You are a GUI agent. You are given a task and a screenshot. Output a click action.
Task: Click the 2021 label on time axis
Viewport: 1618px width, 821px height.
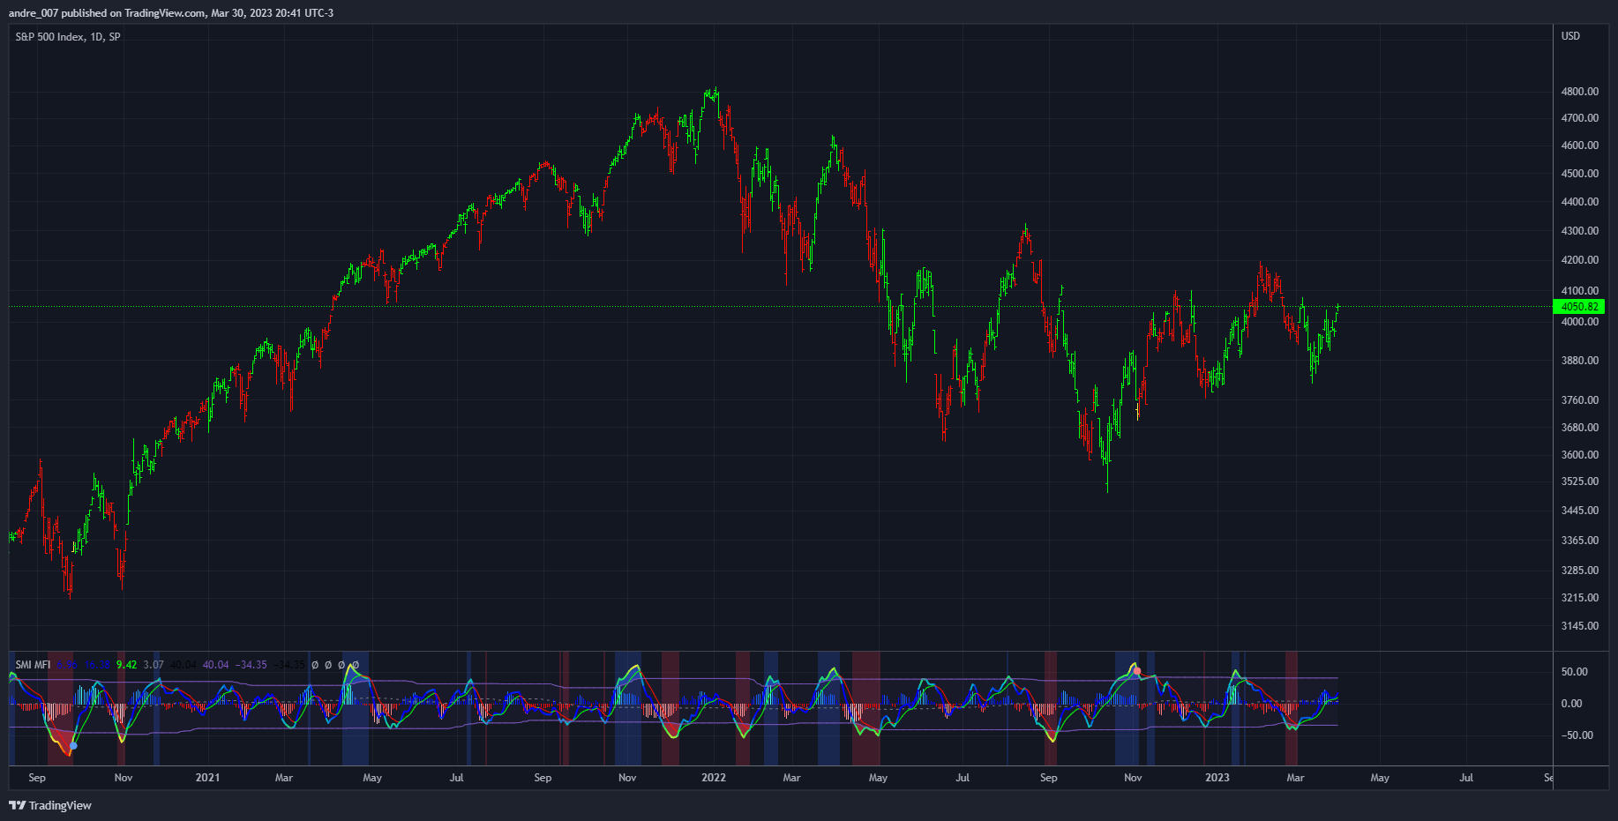point(207,778)
